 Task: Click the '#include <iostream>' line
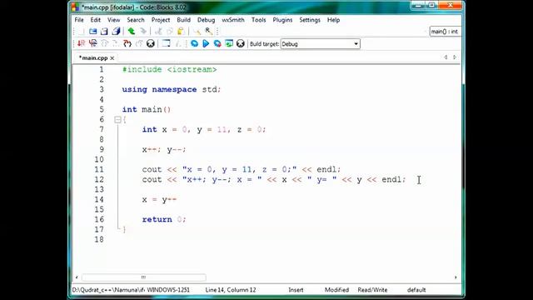[x=169, y=69]
